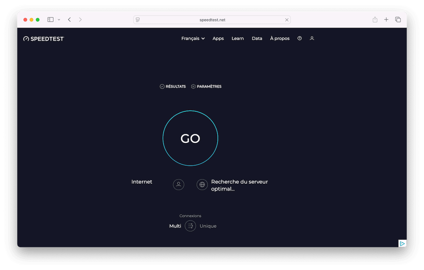View RÉSULTATS history

tap(173, 86)
